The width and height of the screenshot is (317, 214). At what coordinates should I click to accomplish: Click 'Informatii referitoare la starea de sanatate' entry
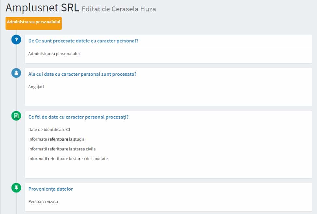[x=68, y=159]
